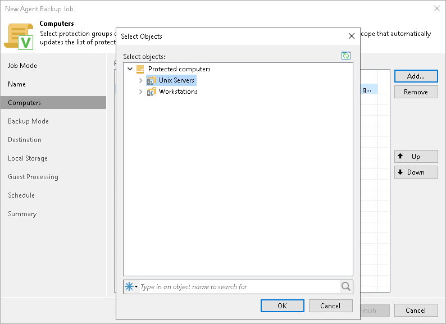
Task: Go to the Job Mode step
Action: [22, 66]
